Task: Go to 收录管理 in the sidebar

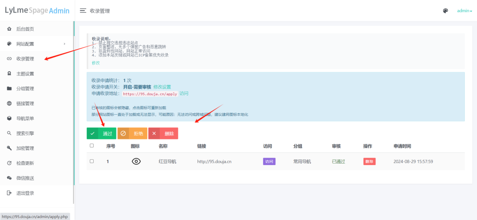Action: [37, 59]
